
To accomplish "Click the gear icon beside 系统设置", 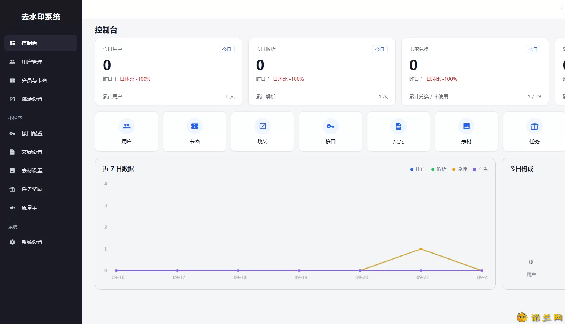I will 12,242.
